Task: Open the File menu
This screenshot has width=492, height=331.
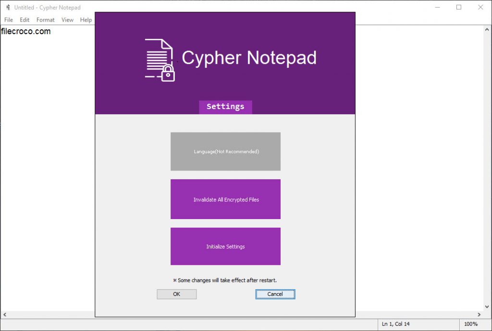Action: (9, 20)
